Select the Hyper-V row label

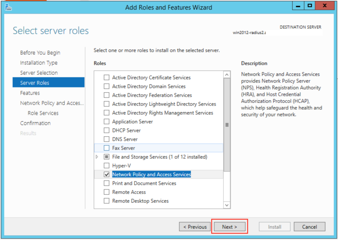121,166
